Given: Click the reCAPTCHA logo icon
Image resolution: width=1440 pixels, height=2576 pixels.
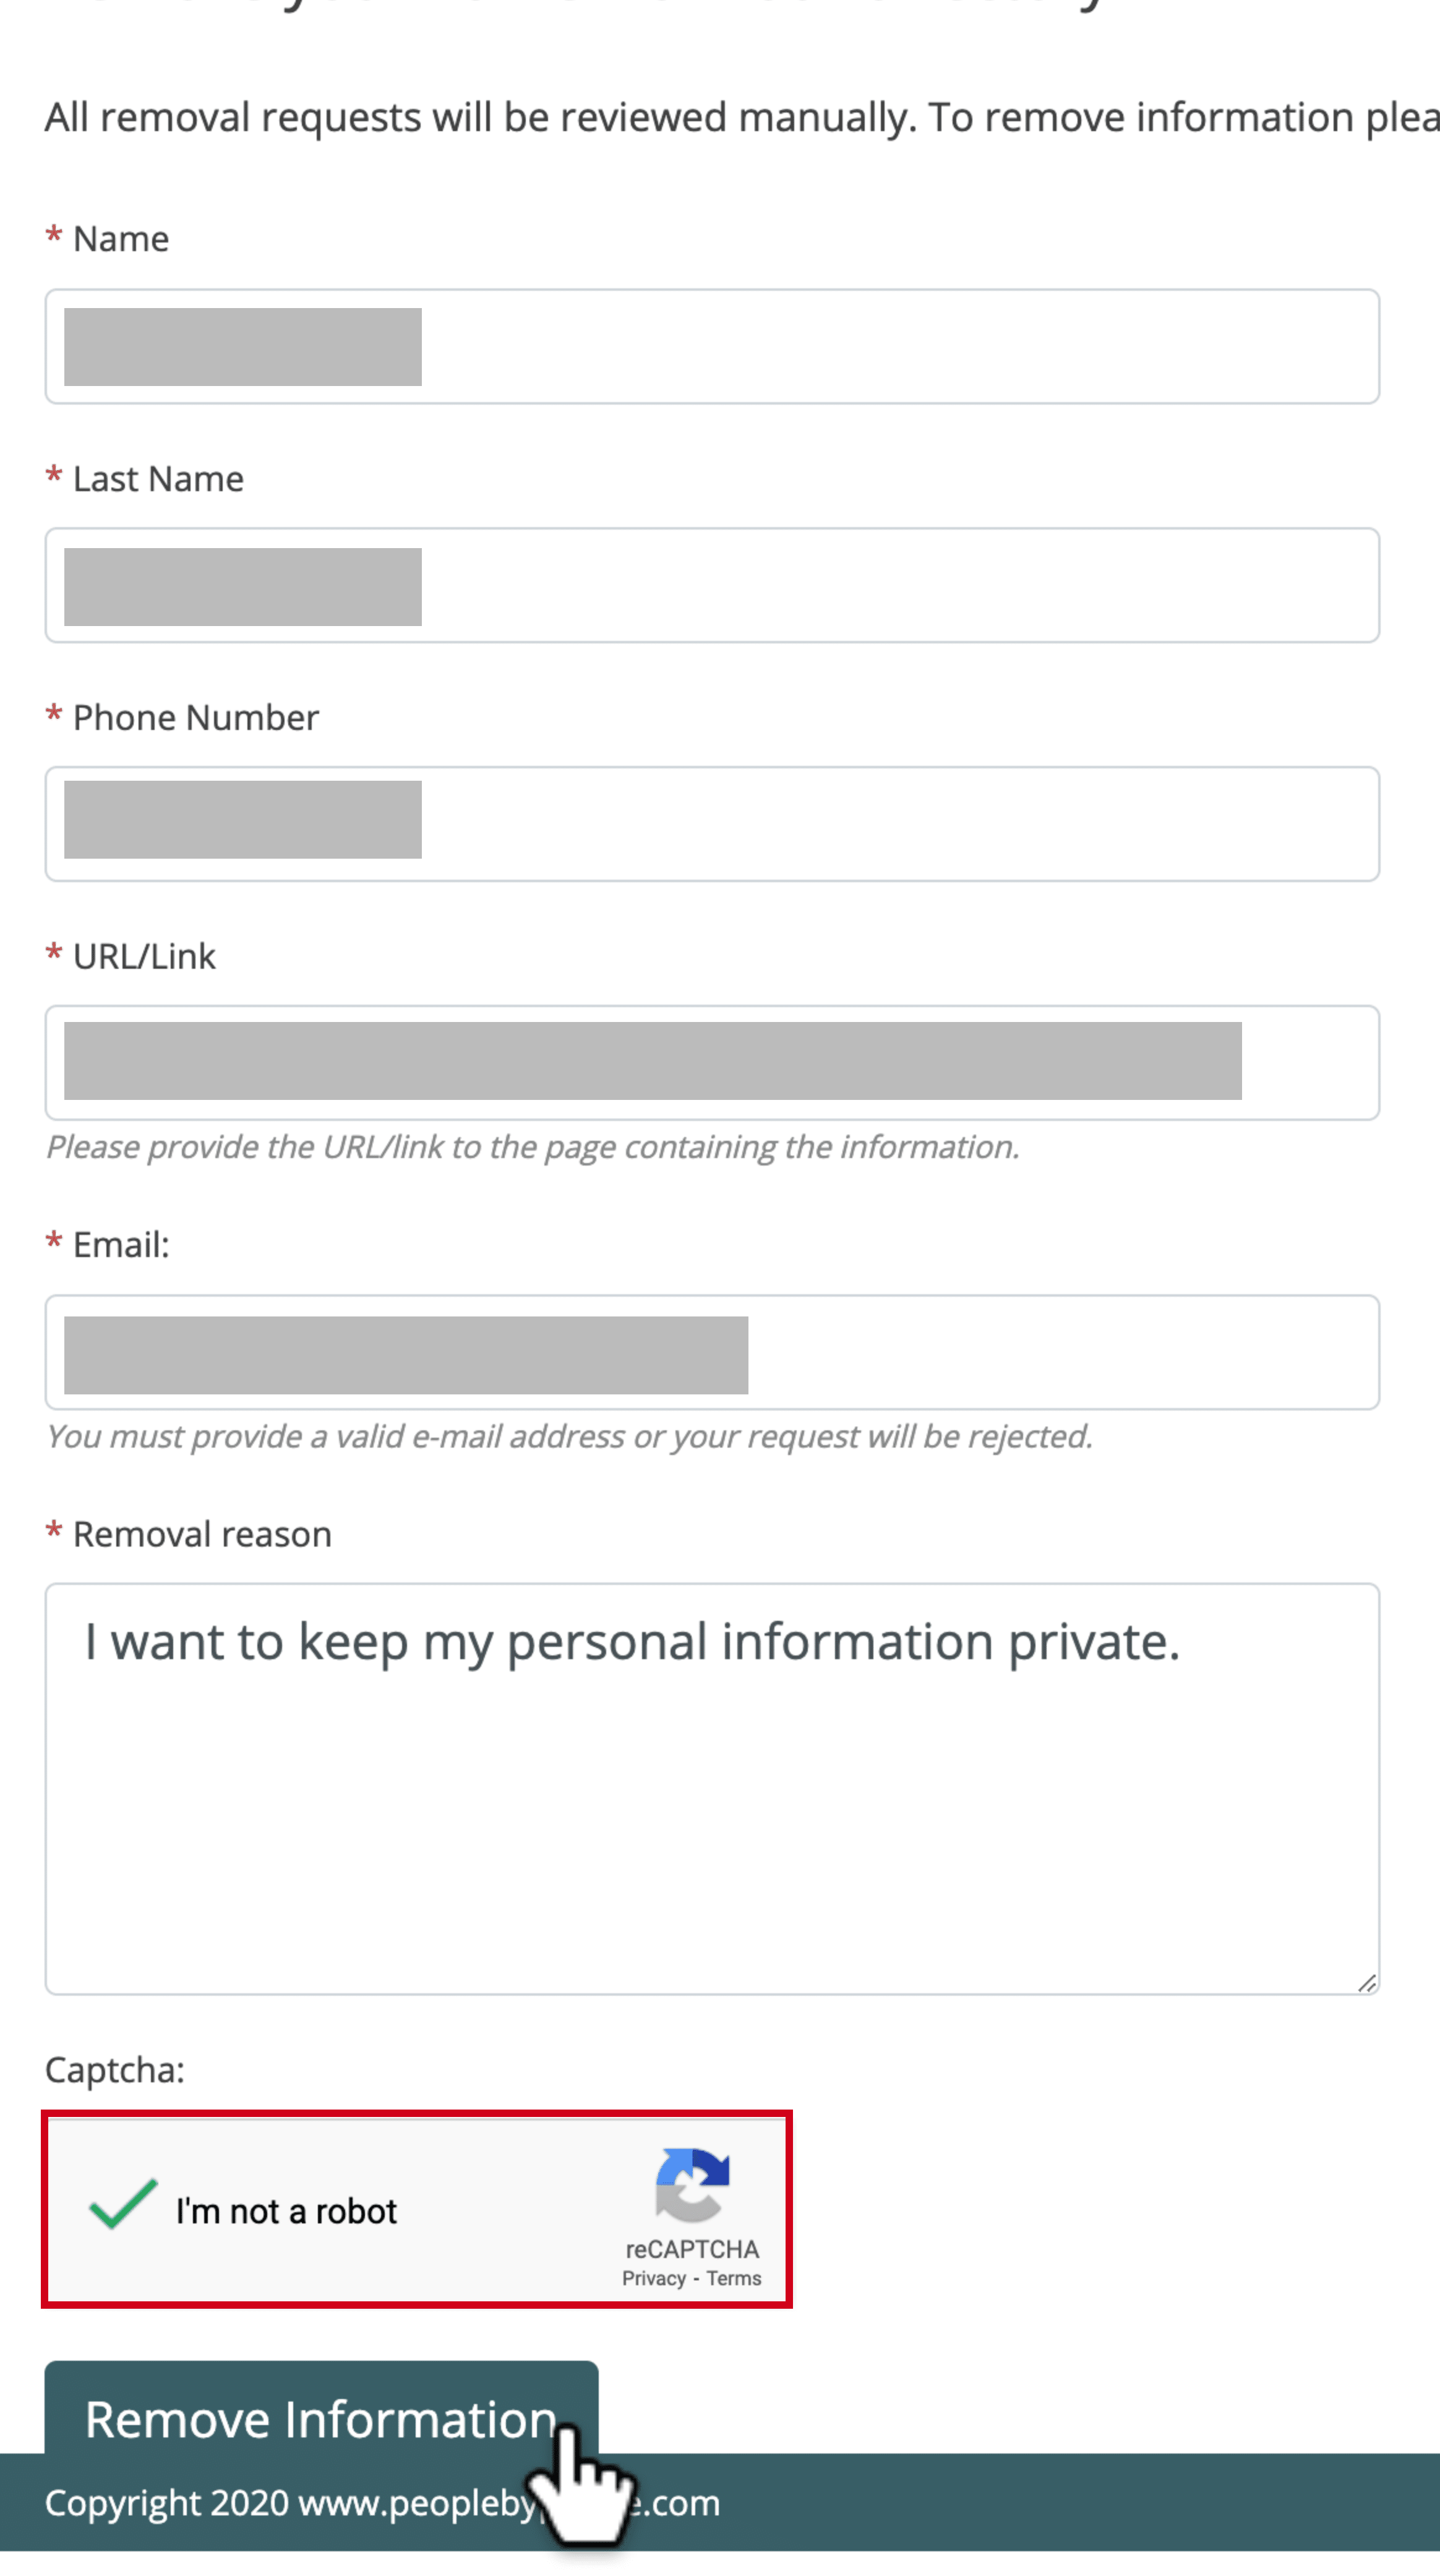Looking at the screenshot, I should 692,2184.
